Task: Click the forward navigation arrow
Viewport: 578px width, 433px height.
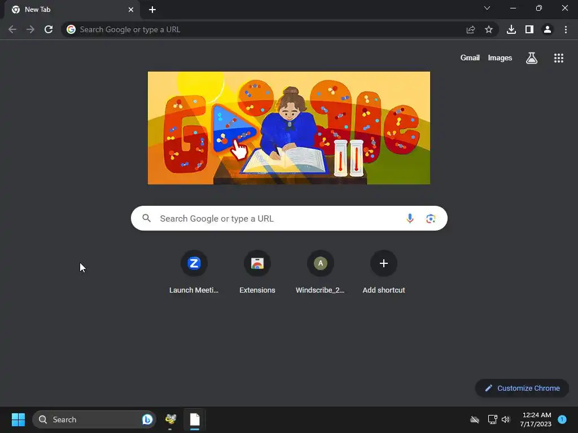Action: [30, 29]
